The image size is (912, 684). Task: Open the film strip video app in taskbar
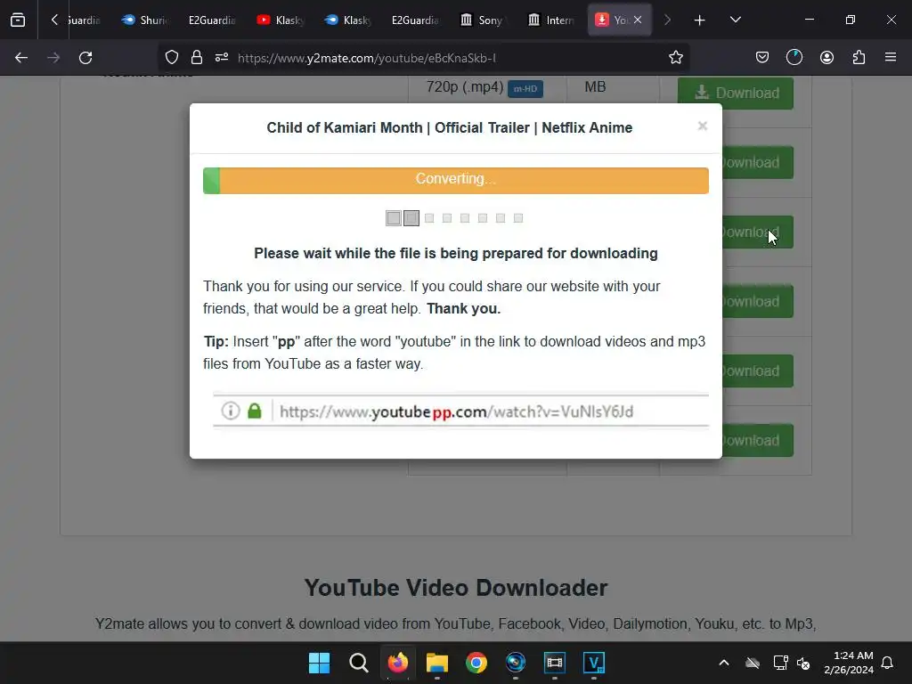point(555,663)
